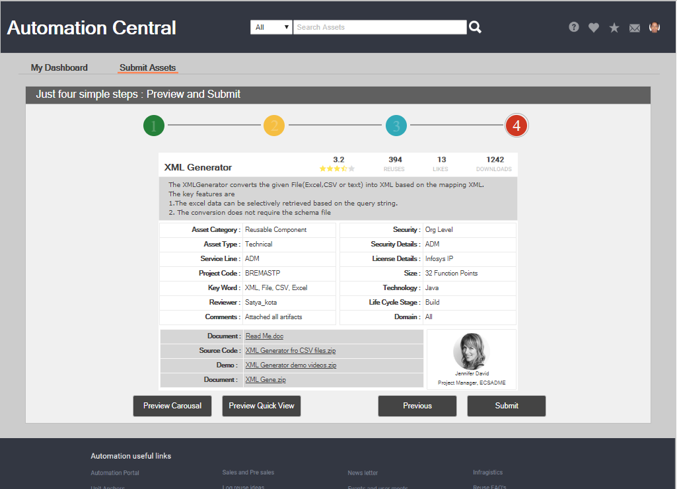Expand the All search category dropdown
This screenshot has height=489, width=677.
tap(271, 27)
